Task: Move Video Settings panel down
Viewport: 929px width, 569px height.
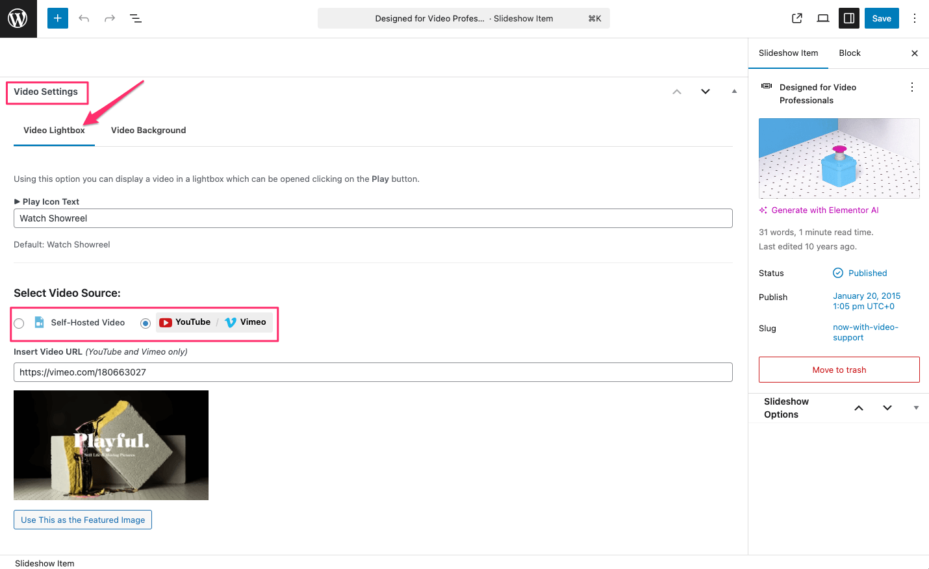Action: click(x=706, y=92)
